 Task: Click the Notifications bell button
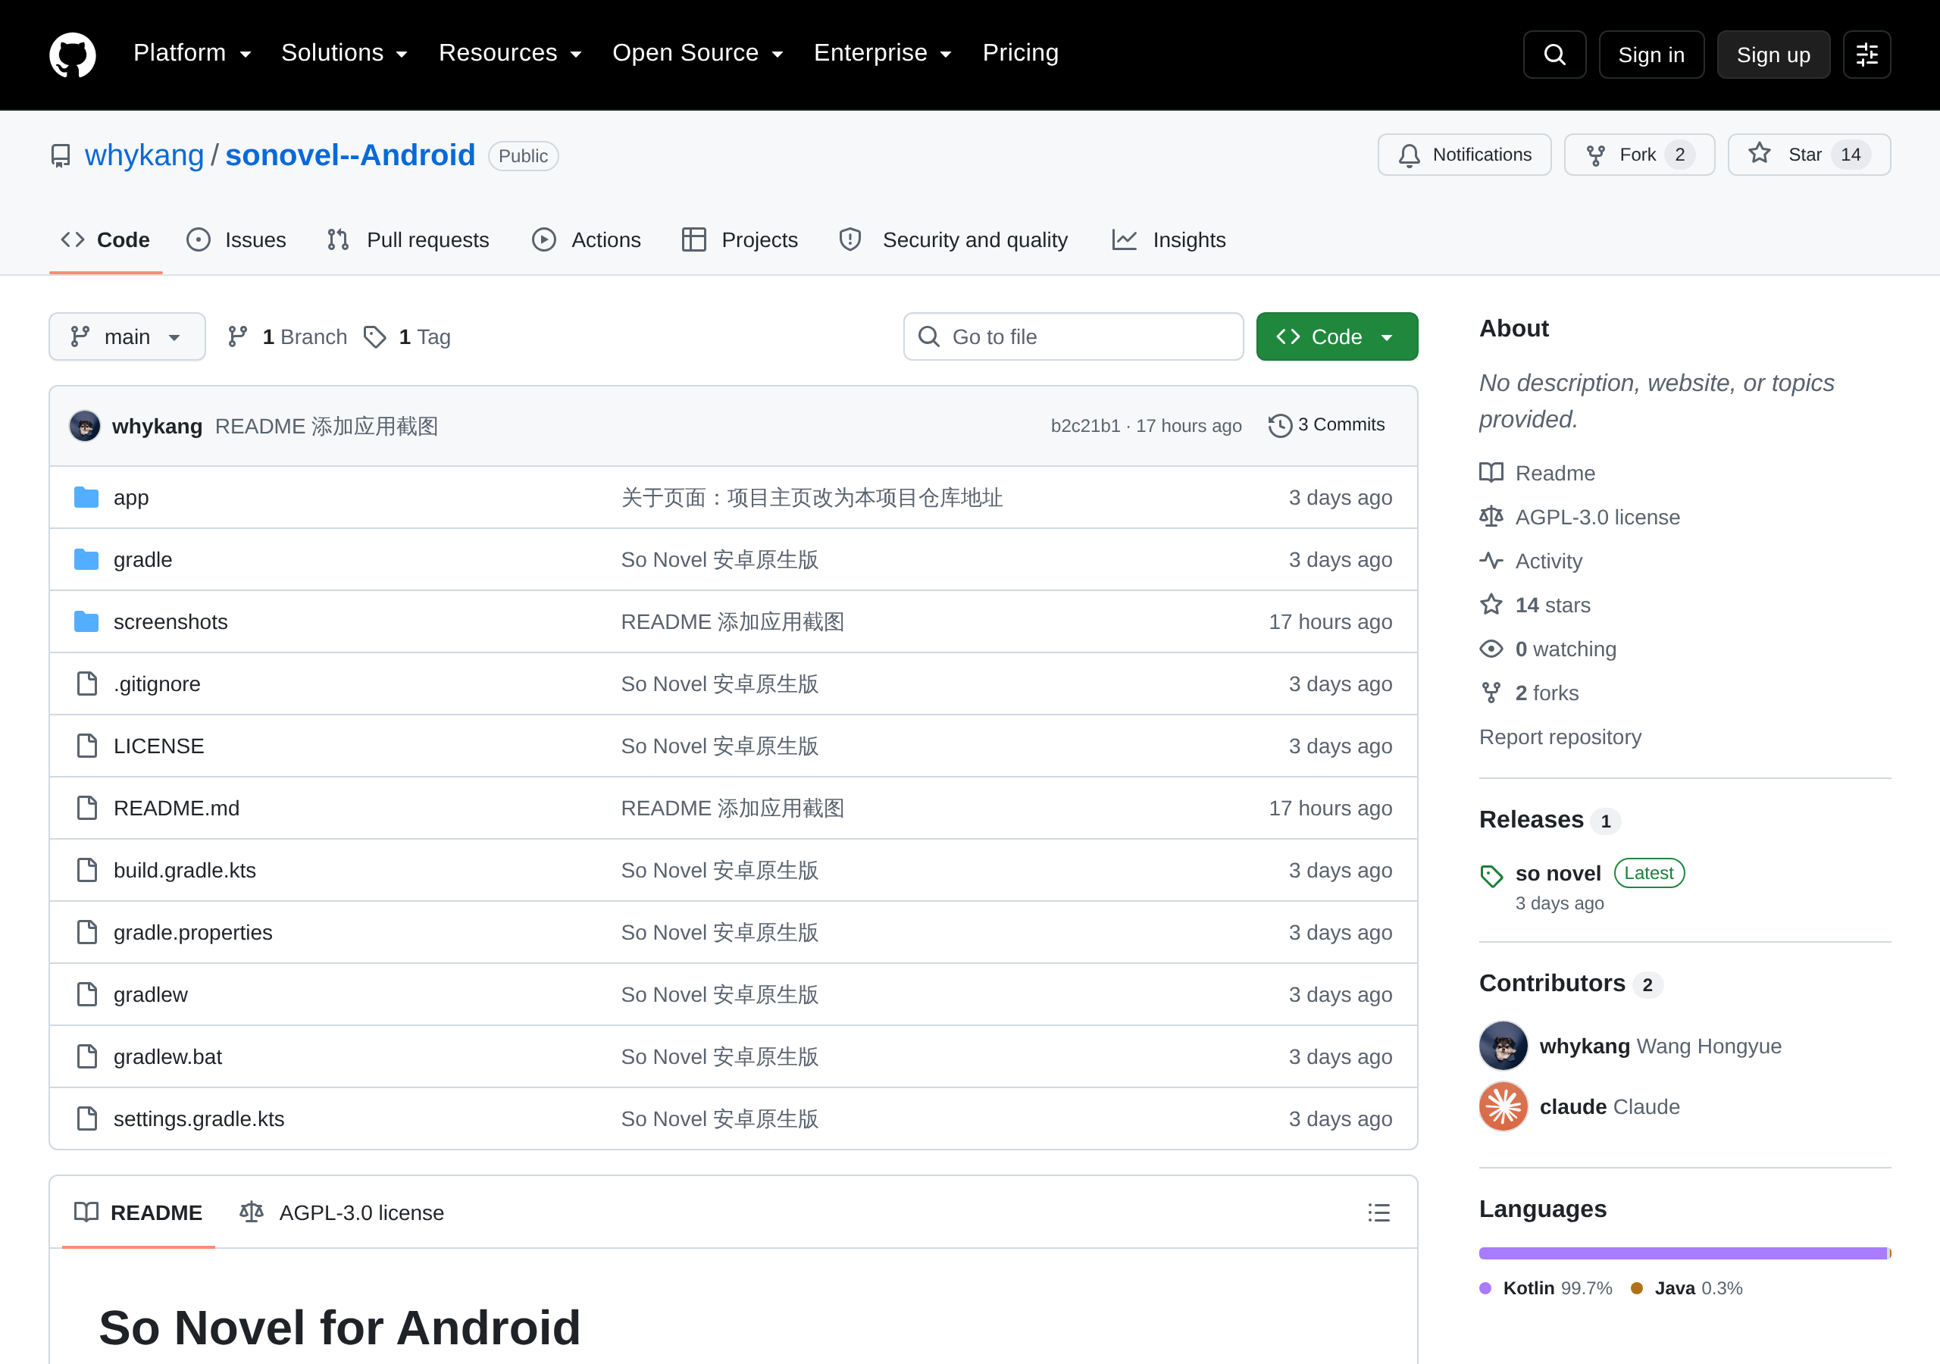(1464, 155)
